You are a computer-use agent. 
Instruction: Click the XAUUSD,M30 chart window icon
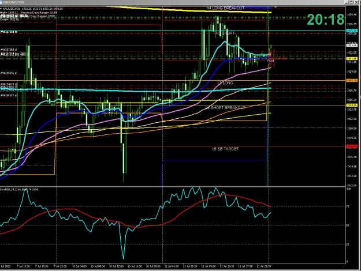click(1, 2)
